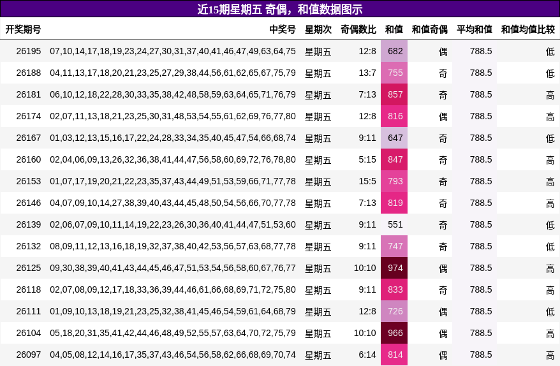
Task: Select issue number 26139
Action: (29, 224)
